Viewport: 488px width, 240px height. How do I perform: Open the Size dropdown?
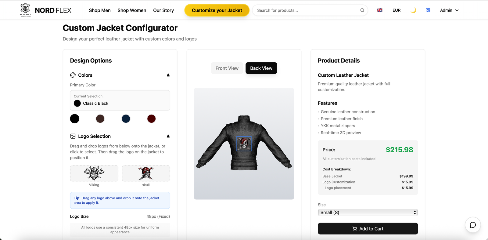(368, 213)
